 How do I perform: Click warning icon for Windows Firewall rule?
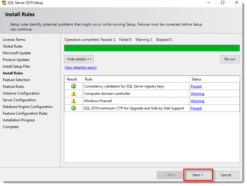(x=73, y=101)
